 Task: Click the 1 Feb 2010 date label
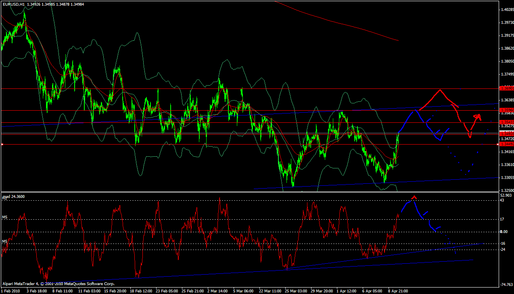[x=10, y=291]
